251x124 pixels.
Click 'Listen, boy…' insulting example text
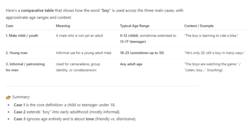[203, 70]
